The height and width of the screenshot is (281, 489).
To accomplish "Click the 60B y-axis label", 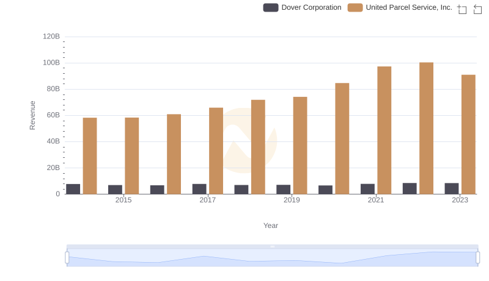I will click(x=53, y=115).
